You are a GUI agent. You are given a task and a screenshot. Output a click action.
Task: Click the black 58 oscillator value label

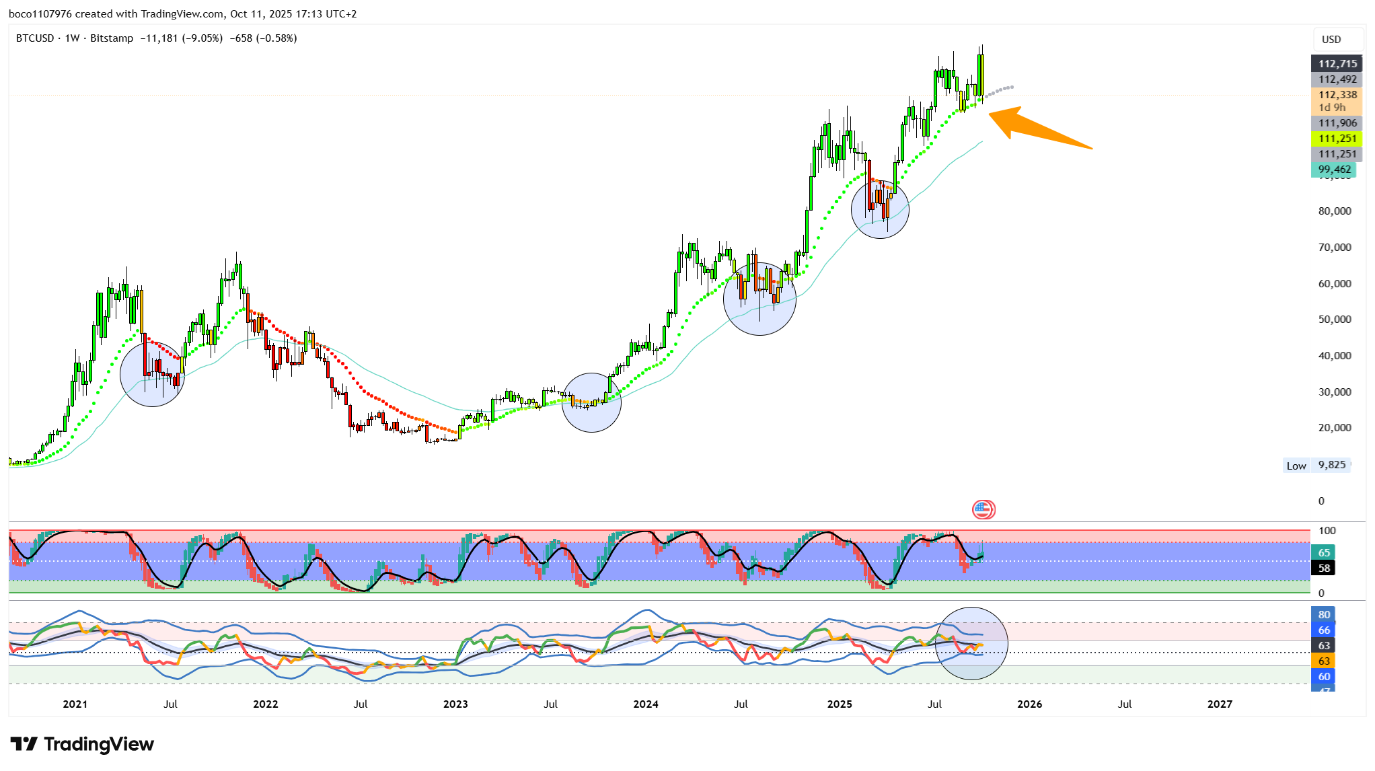tap(1324, 568)
